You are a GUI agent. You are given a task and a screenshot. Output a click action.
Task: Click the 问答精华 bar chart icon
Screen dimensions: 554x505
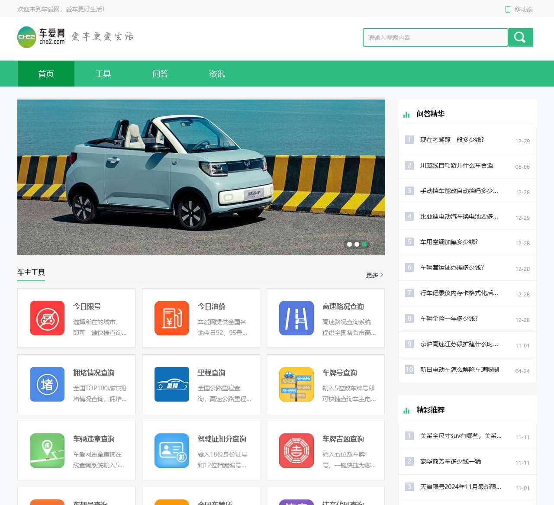tap(406, 114)
